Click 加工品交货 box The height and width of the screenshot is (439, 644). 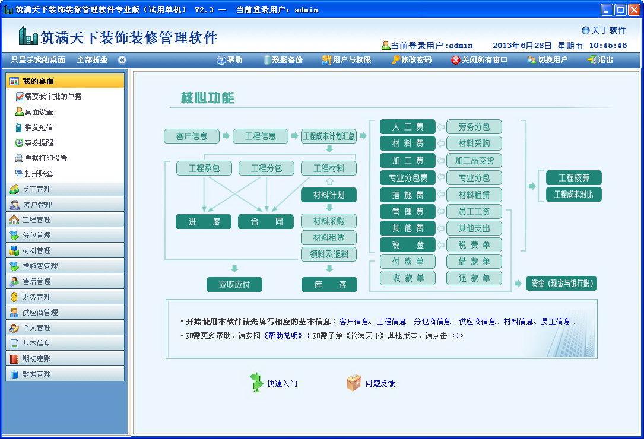474,161
